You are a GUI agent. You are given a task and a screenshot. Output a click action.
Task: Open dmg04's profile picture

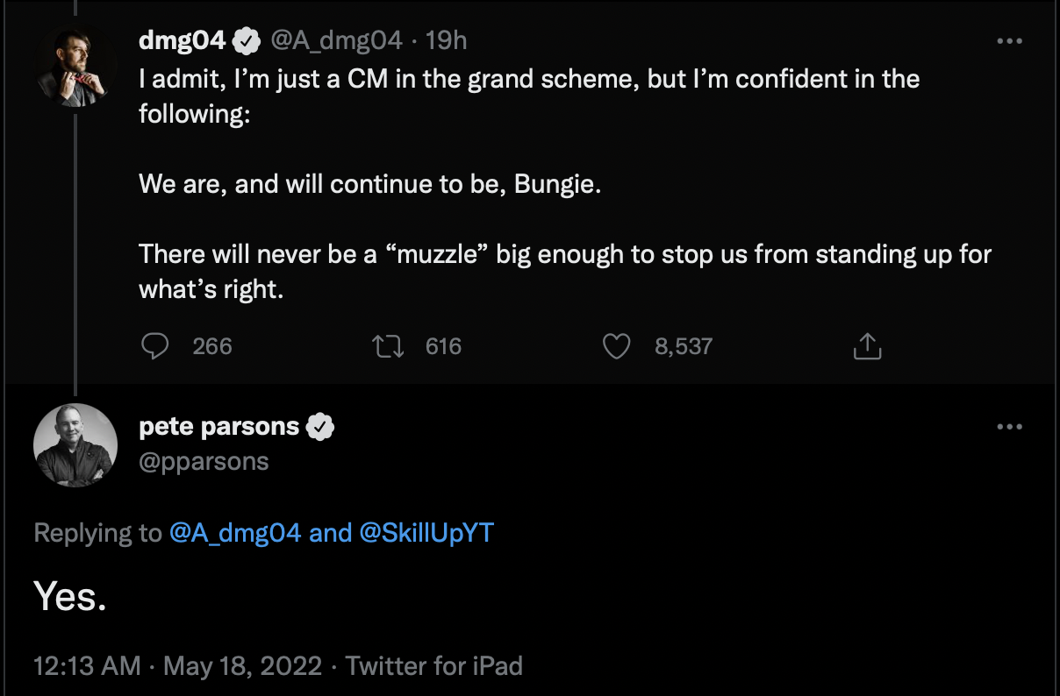tap(75, 67)
